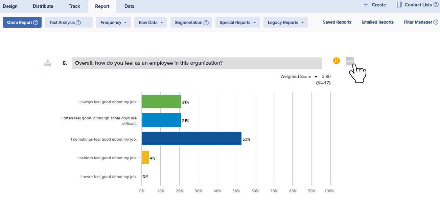Open the three-dot question options menu
440x204 pixels.
350,61
